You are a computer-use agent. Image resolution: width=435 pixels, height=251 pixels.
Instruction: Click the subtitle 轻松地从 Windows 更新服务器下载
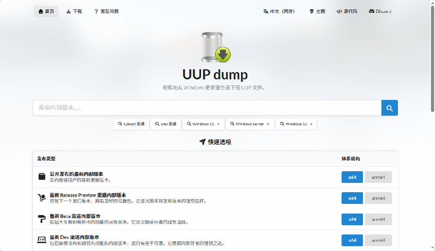coord(213,88)
